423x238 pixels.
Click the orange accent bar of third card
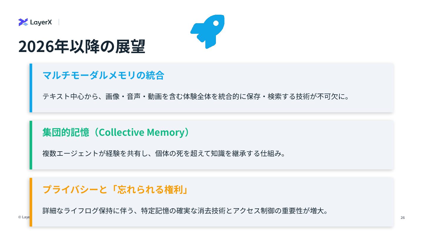(x=31, y=202)
